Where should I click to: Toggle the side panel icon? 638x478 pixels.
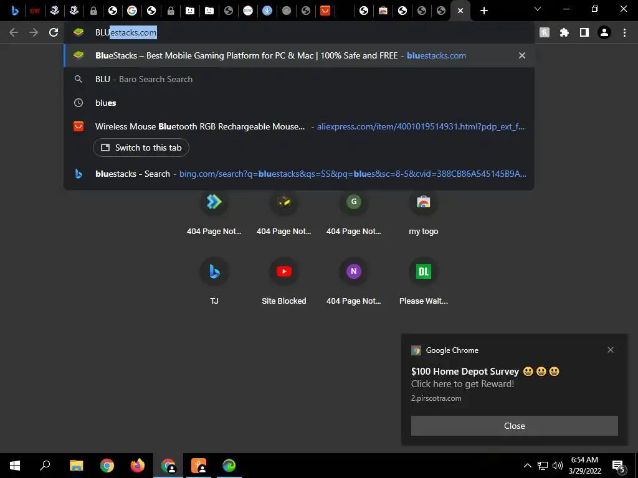pyautogui.click(x=584, y=32)
